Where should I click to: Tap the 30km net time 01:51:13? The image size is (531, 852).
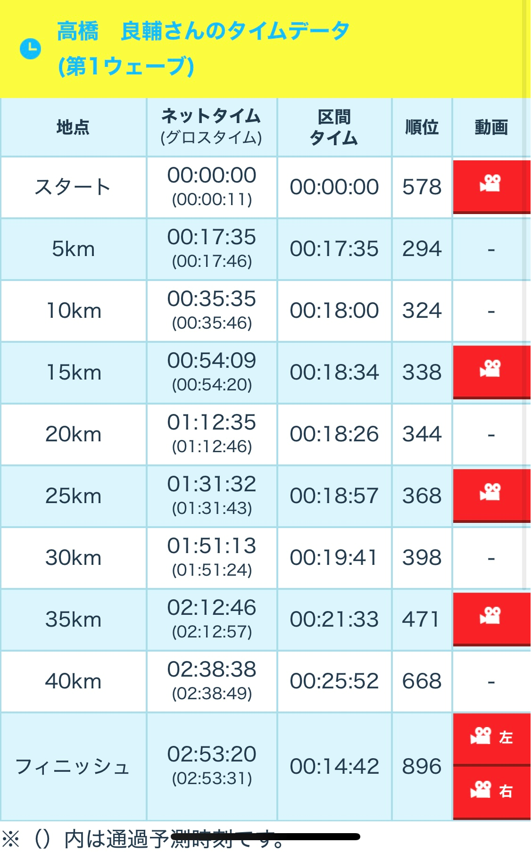coord(212,546)
